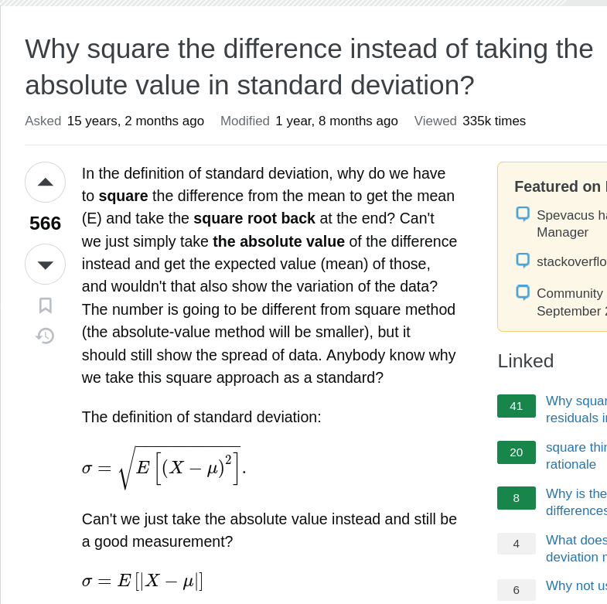The height and width of the screenshot is (604, 607).
Task: Open the question title link
Action: [309, 67]
